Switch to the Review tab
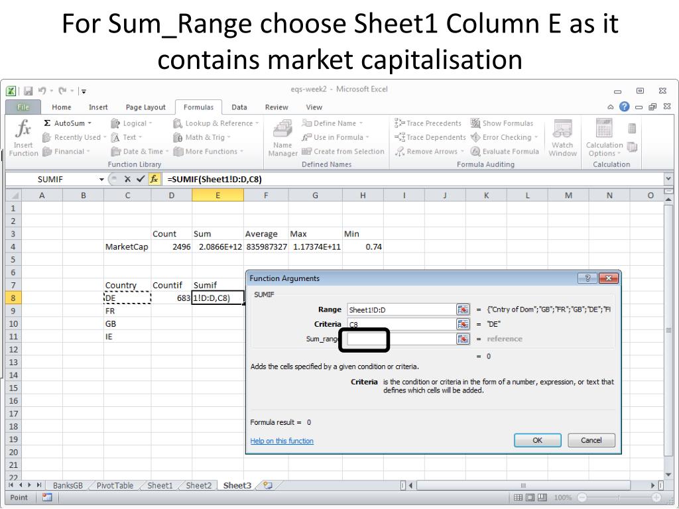Viewport: 679px width, 509px height. point(277,107)
